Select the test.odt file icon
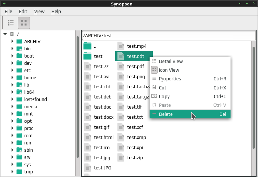The height and width of the screenshot is (177, 258). coord(121,56)
